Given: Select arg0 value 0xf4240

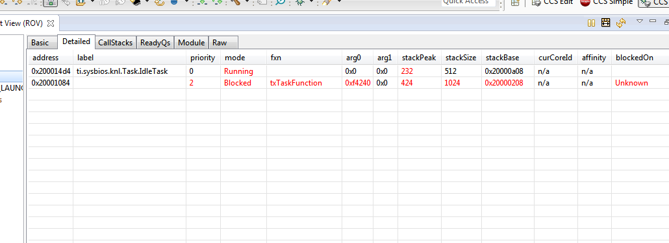Looking at the screenshot, I should click(358, 83).
